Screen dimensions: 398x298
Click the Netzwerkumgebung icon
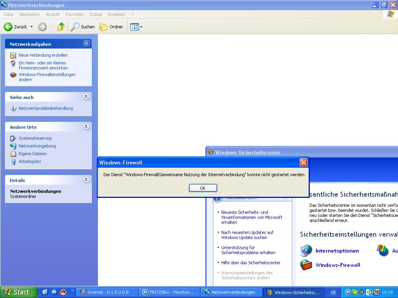click(13, 146)
